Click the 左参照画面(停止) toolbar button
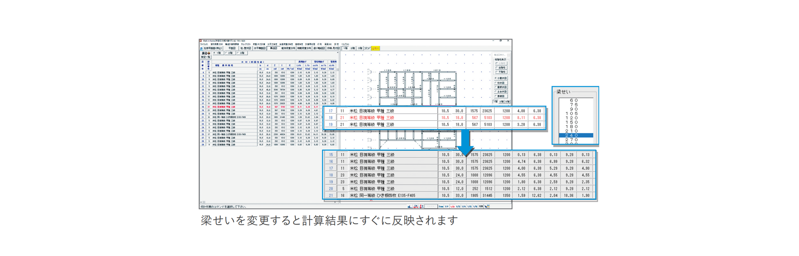The width and height of the screenshot is (799, 256). tap(213, 48)
